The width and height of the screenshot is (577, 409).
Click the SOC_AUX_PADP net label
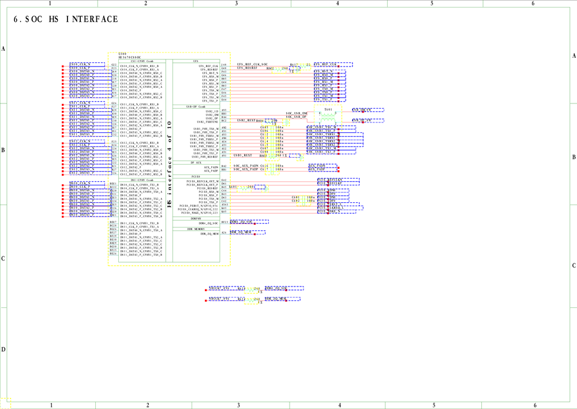[x=246, y=169]
